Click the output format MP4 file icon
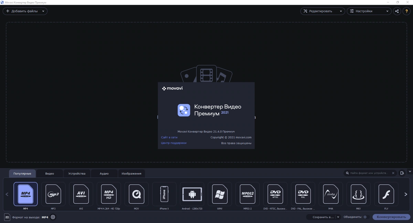 [x=7, y=217]
